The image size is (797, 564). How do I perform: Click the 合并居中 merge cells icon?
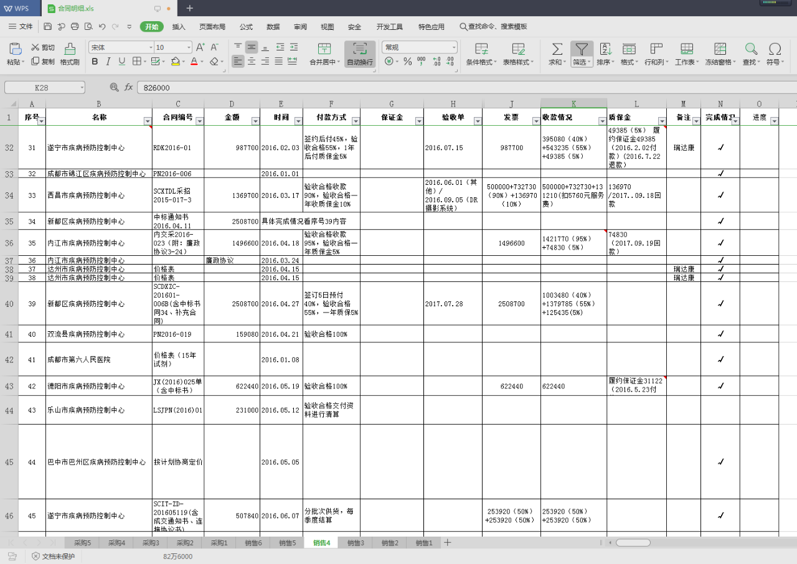click(324, 49)
